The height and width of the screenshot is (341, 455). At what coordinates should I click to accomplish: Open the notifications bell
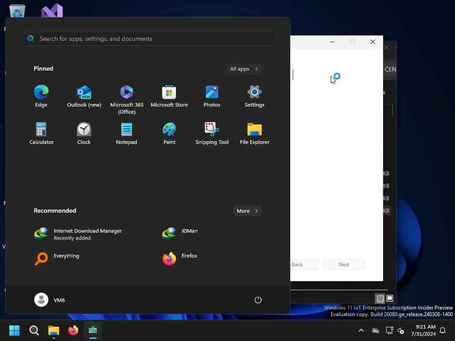pyautogui.click(x=443, y=330)
